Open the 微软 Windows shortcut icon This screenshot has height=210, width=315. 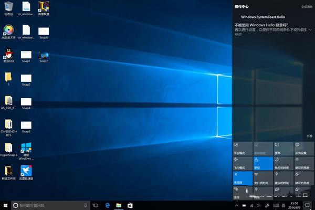coord(26,151)
